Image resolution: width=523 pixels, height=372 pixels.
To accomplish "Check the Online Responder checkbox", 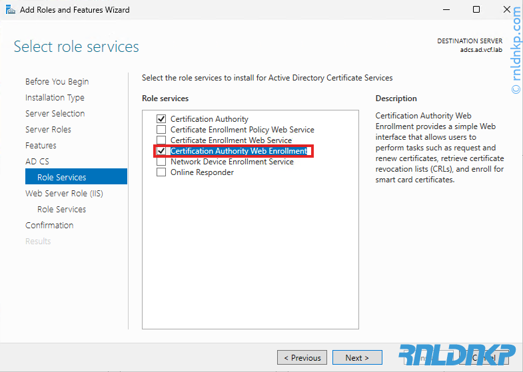I will (161, 172).
